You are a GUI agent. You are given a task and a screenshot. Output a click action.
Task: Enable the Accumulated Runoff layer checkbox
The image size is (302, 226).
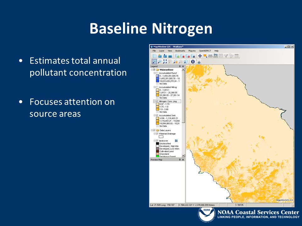tap(157, 73)
